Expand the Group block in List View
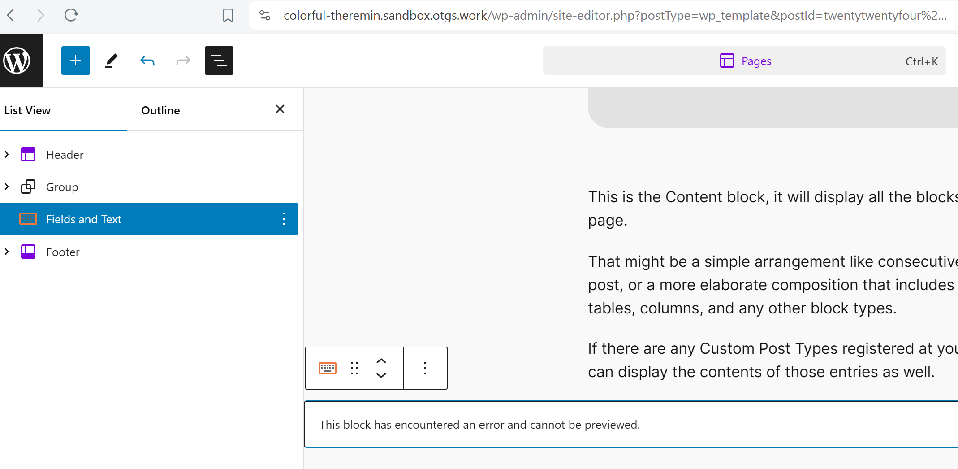Image resolution: width=958 pixels, height=469 pixels. pos(7,187)
